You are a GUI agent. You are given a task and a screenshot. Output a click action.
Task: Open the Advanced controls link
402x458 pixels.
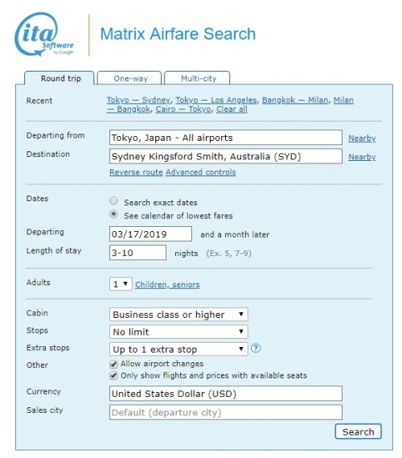tap(201, 172)
